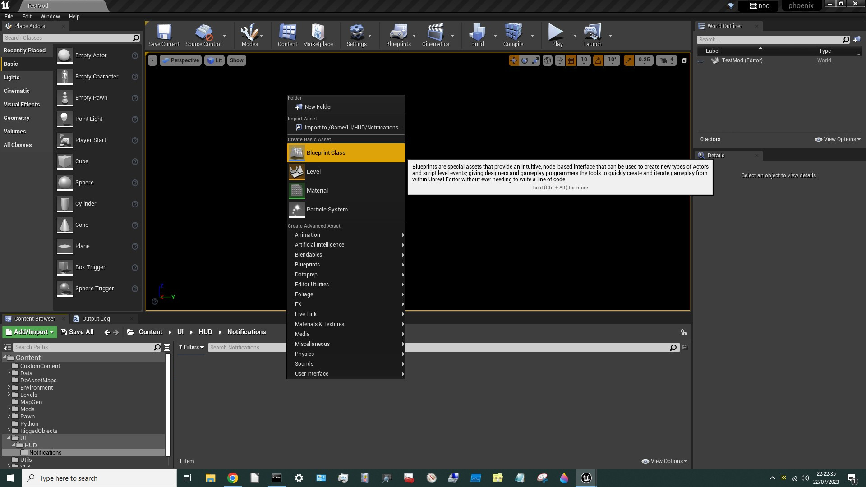The width and height of the screenshot is (866, 487).
Task: Collapse HUD folder in Content tree
Action: coord(14,445)
